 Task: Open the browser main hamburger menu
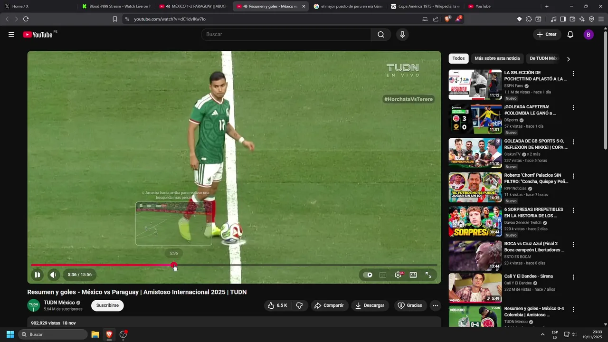coord(601,19)
